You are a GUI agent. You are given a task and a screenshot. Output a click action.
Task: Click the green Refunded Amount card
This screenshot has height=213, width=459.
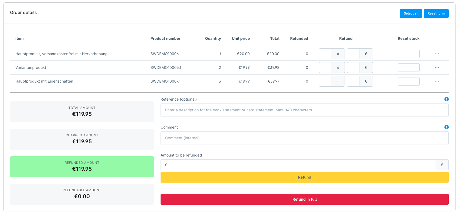pos(82,167)
